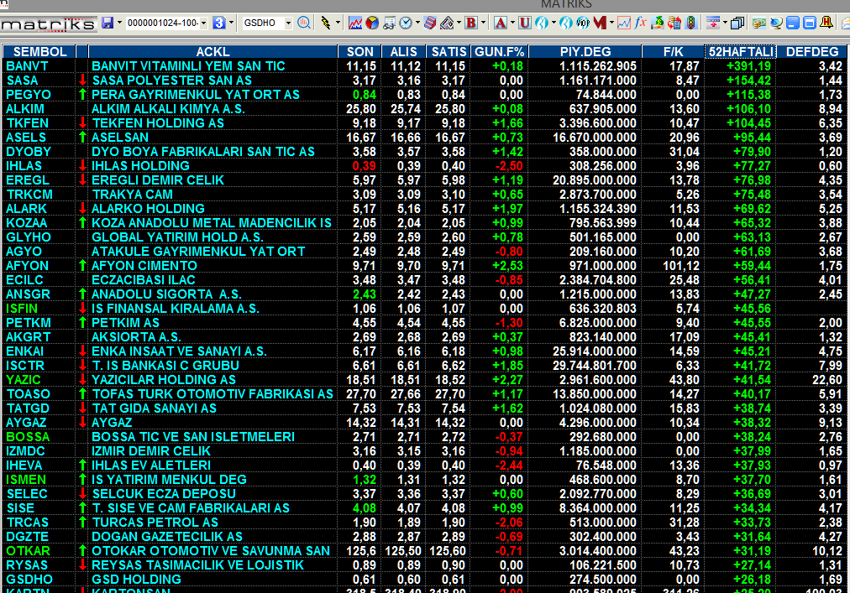Expand the clock icon dropdown arrow

[x=417, y=23]
